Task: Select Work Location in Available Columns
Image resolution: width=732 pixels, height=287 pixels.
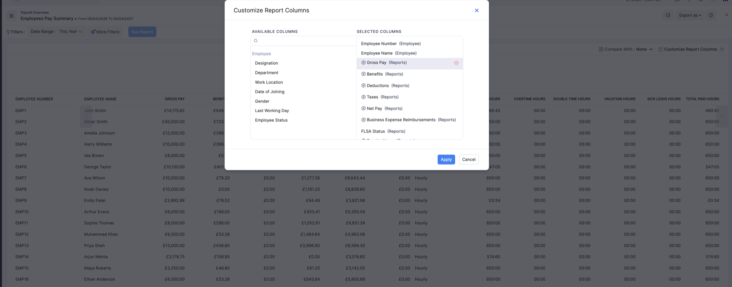Action: [x=269, y=82]
